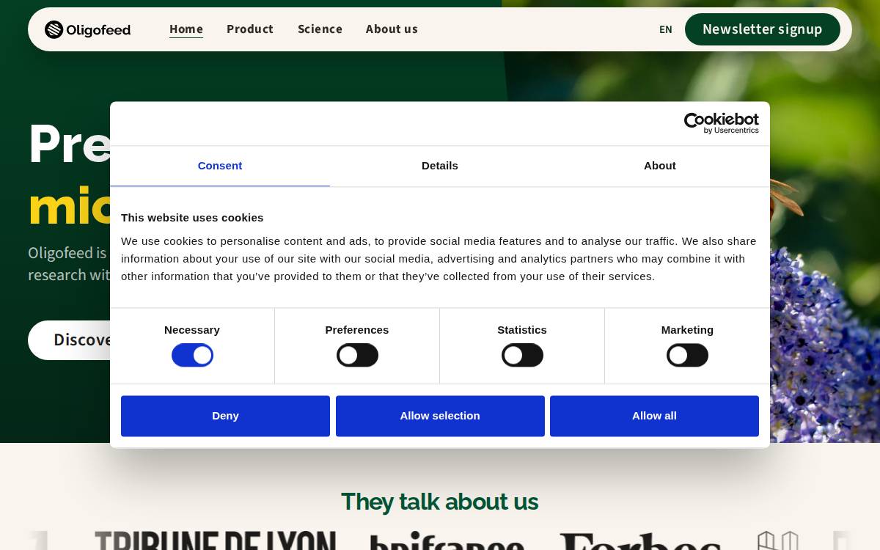880x550 pixels.
Task: Toggle the Necessary cookies switch
Action: [192, 355]
